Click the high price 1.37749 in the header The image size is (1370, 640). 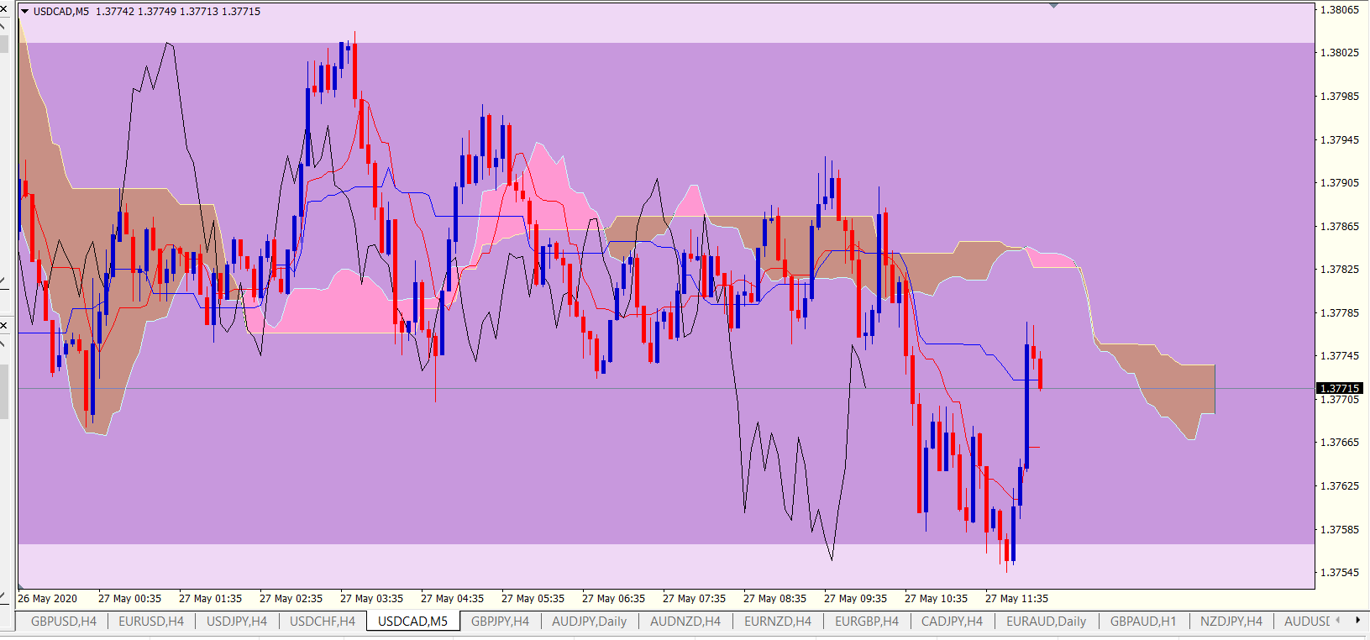[x=156, y=12]
